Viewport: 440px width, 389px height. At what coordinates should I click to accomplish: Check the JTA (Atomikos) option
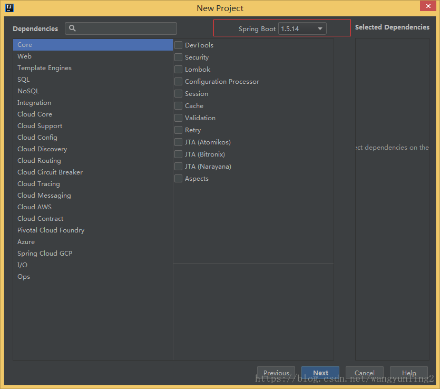(x=178, y=142)
